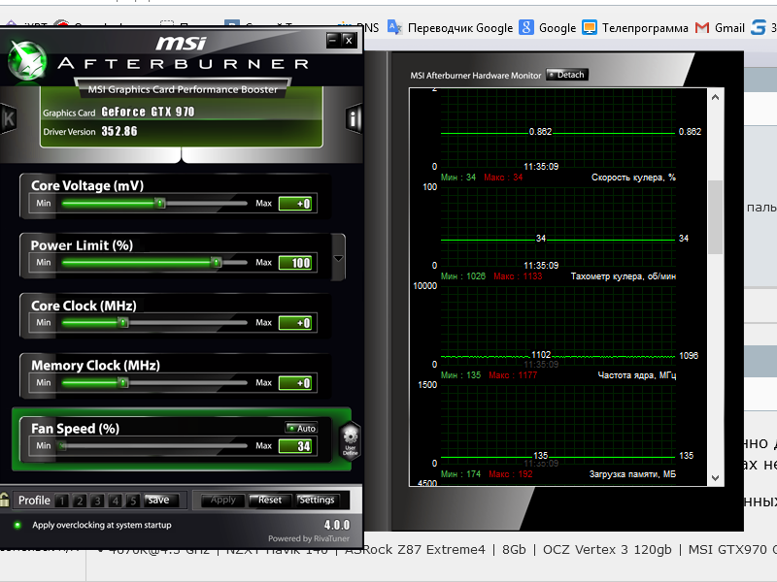
Task: Close the Afterburner window
Action: 349,40
